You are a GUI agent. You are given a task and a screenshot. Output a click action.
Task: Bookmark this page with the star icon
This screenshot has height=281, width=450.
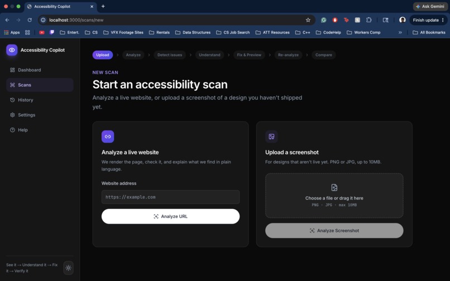coord(308,20)
